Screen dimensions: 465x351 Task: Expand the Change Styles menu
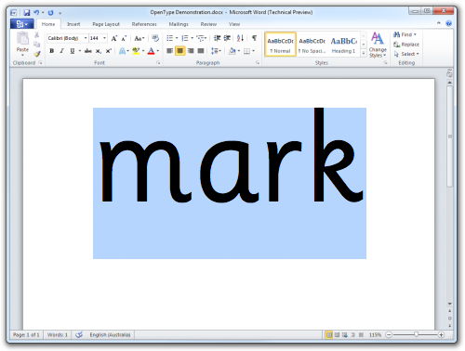pyautogui.click(x=378, y=45)
